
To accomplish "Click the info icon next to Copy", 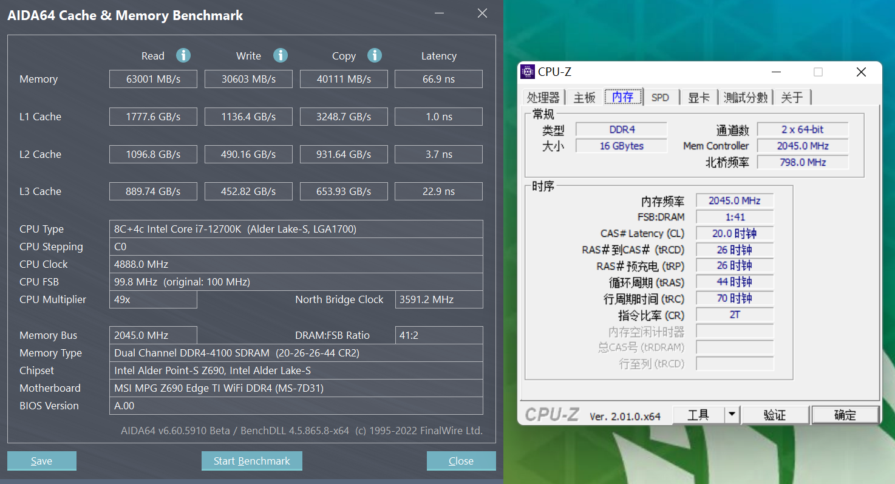I will pos(375,55).
